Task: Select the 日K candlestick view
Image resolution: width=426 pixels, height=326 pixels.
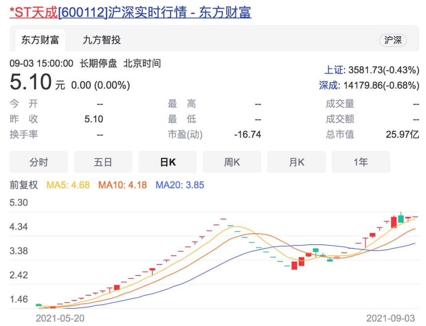Action: point(167,162)
